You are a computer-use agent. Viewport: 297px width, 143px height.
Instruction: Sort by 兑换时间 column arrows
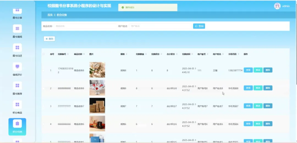pos(192,54)
